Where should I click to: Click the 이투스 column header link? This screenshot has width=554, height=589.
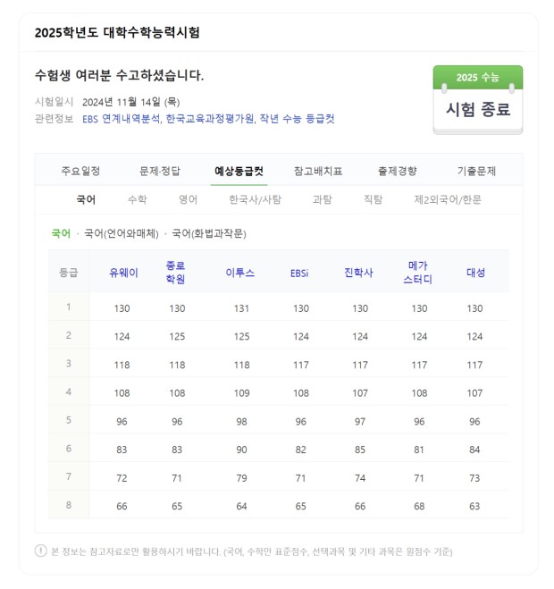239,273
